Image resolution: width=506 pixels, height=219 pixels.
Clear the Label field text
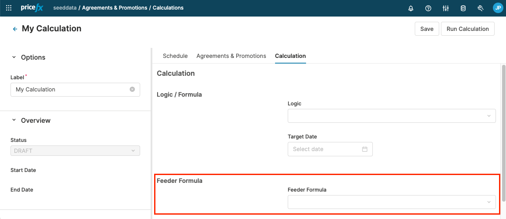click(132, 89)
